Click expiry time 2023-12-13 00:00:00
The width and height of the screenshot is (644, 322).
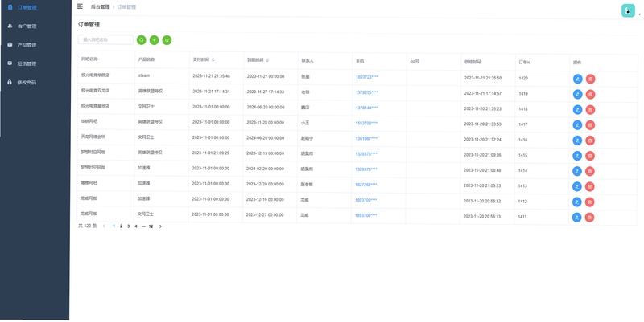pos(266,153)
